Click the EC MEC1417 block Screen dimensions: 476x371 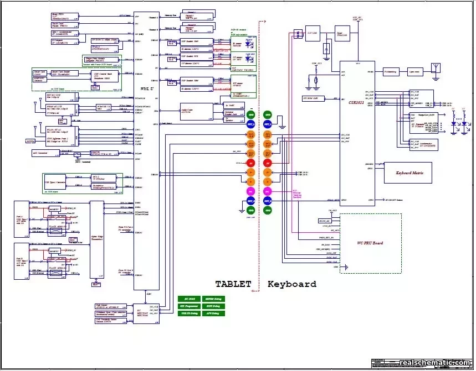(x=146, y=313)
